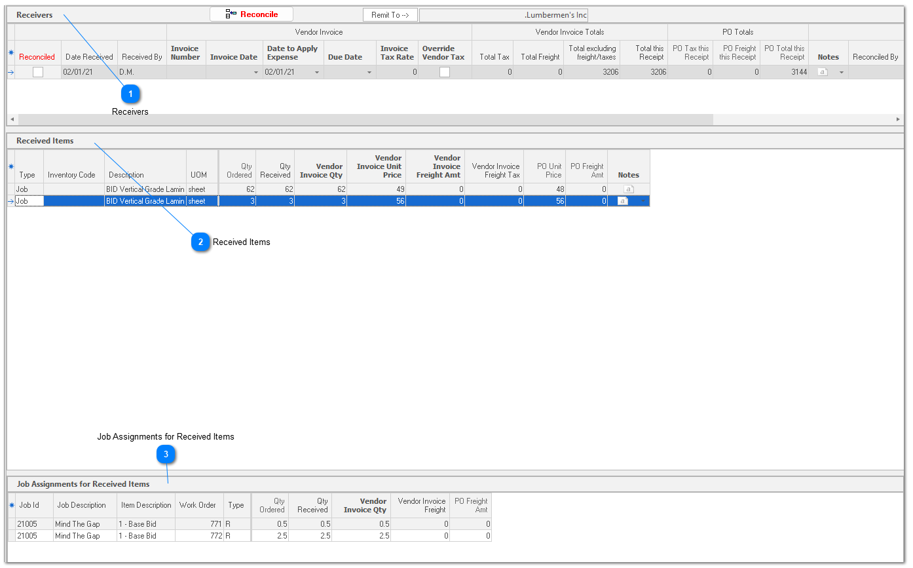
Task: Open the Invoice Date dropdown
Action: pyautogui.click(x=255, y=72)
